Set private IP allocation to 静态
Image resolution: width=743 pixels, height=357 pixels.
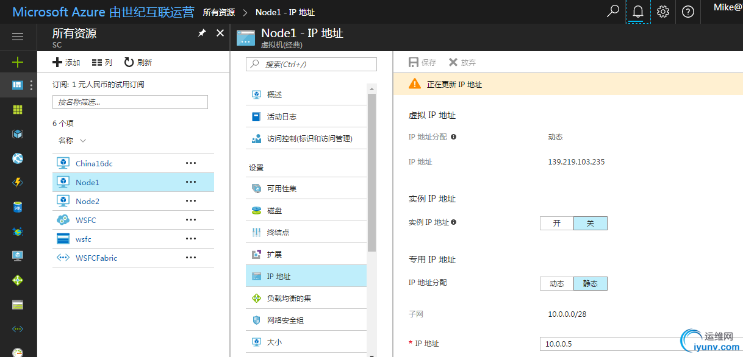pos(590,284)
